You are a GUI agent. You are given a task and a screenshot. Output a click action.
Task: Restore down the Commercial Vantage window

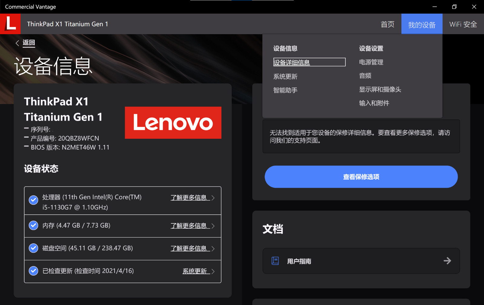coord(454,7)
